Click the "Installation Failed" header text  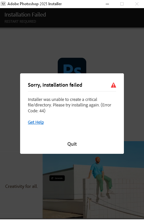point(25,15)
